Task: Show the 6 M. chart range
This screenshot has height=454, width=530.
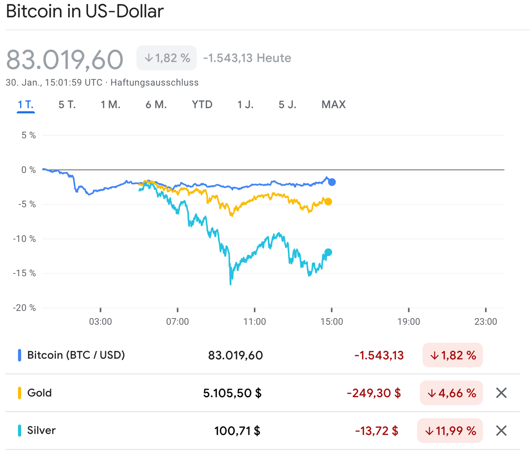Action: coord(156,104)
